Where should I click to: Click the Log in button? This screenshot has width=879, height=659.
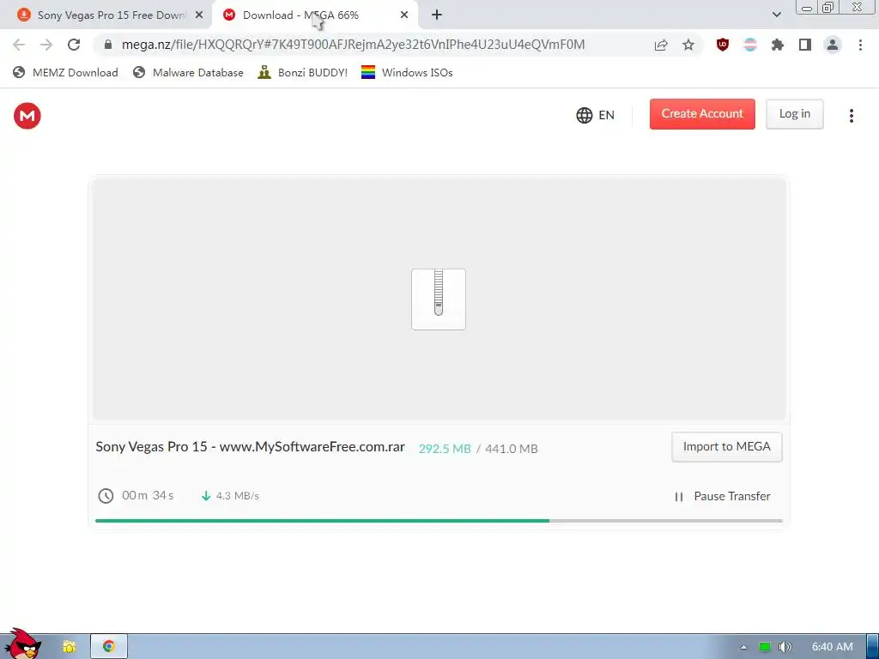pos(794,114)
